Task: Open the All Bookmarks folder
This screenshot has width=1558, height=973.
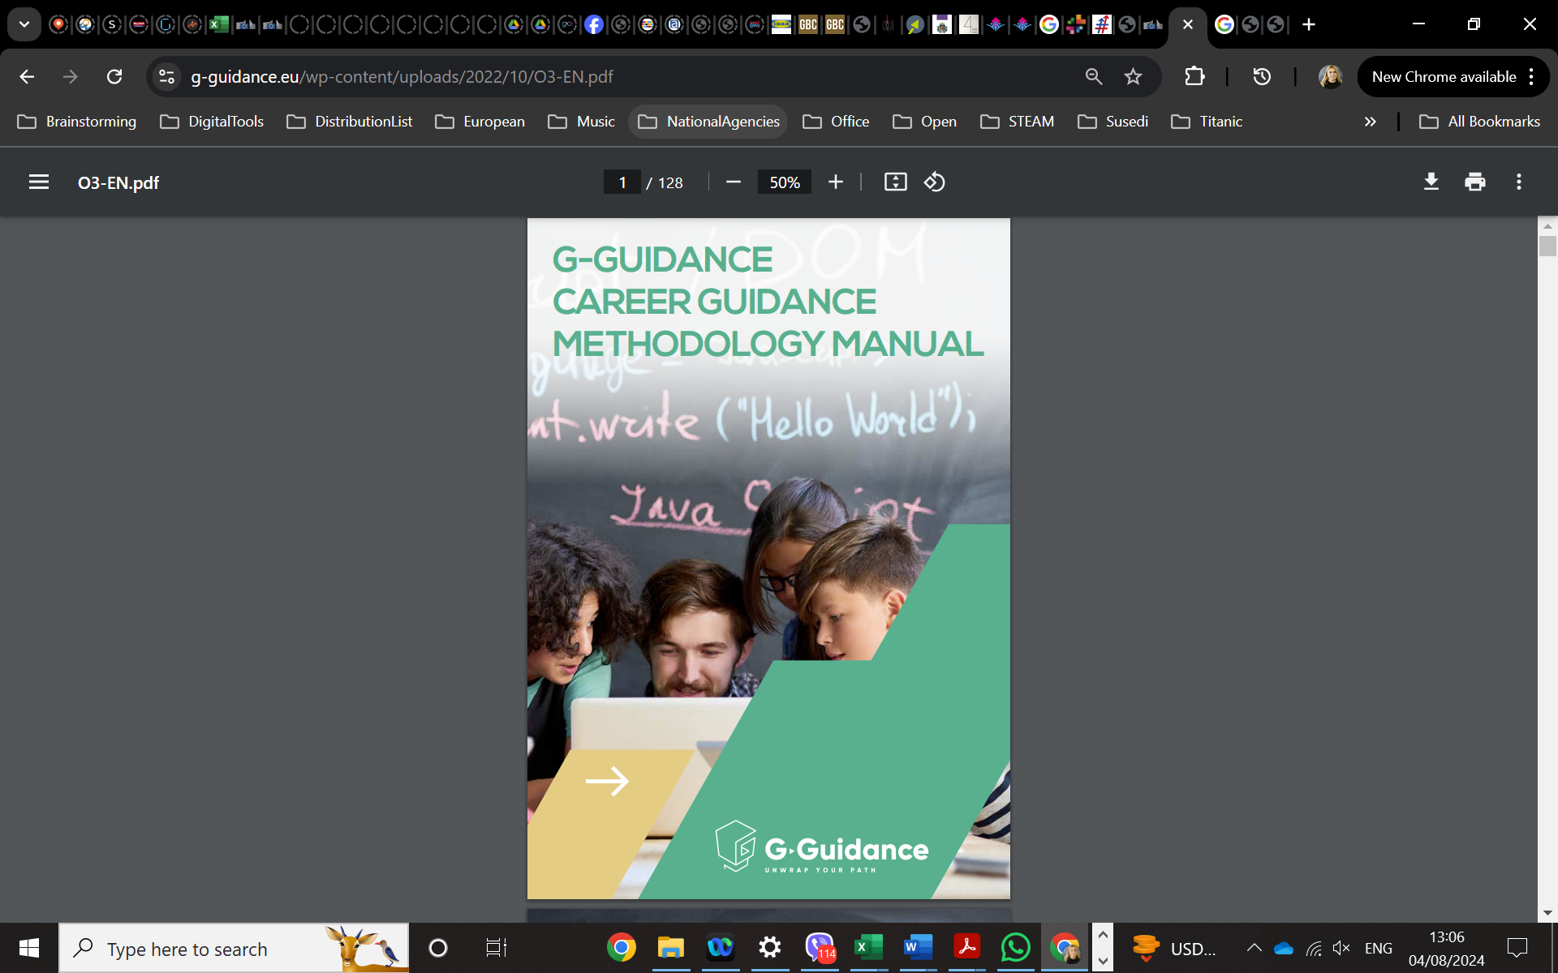Action: 1479,122
